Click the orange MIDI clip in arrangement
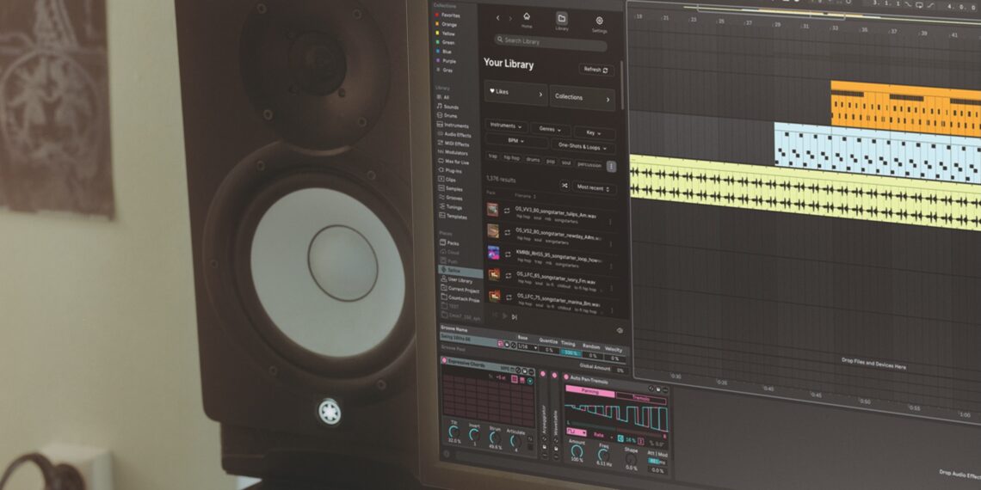This screenshot has height=490, width=981. (906, 108)
